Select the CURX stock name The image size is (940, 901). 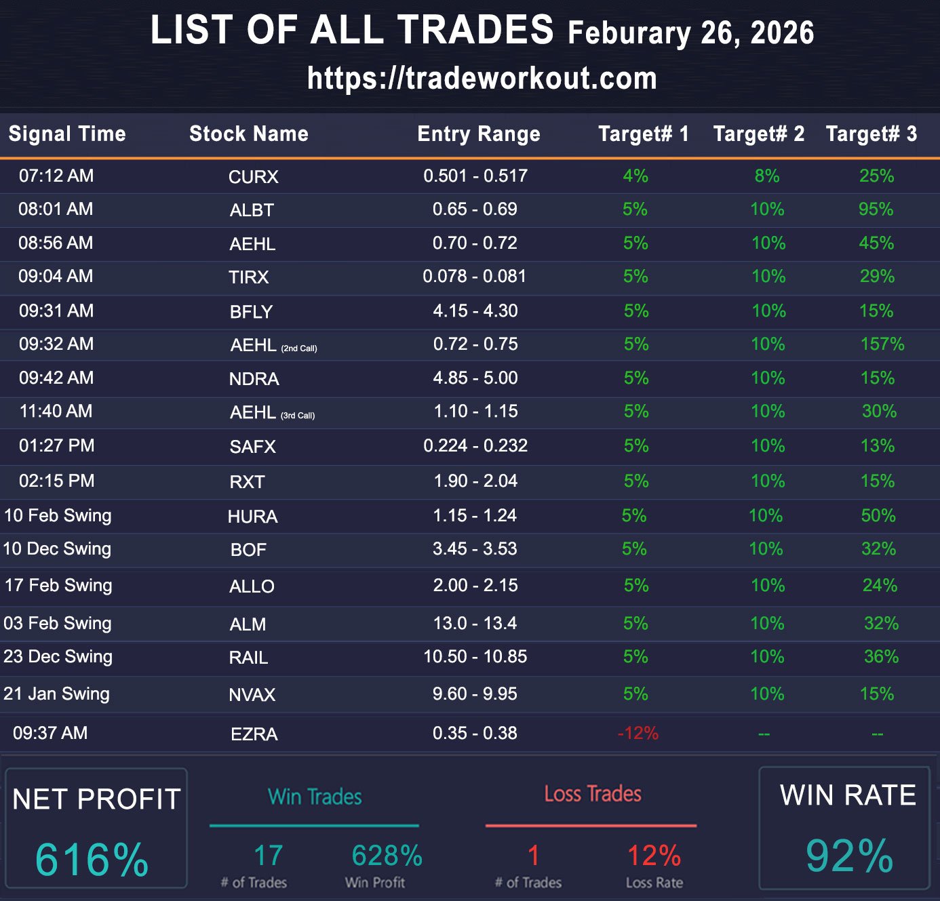coord(253,177)
